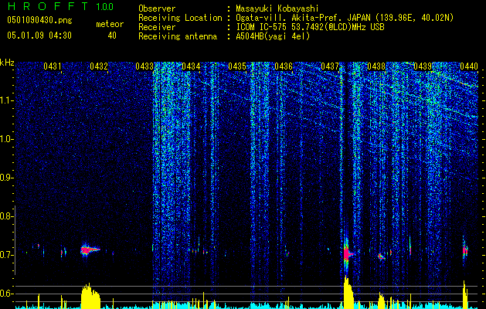Click the 0438 time marker

click(x=376, y=66)
